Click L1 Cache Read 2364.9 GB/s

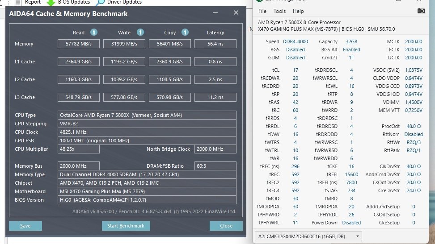pos(79,62)
